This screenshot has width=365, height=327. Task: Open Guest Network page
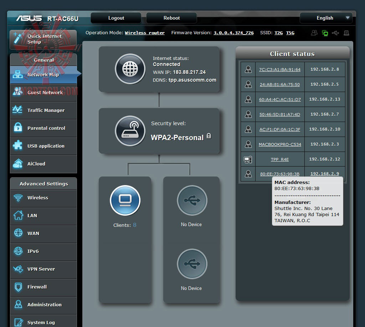click(x=43, y=92)
